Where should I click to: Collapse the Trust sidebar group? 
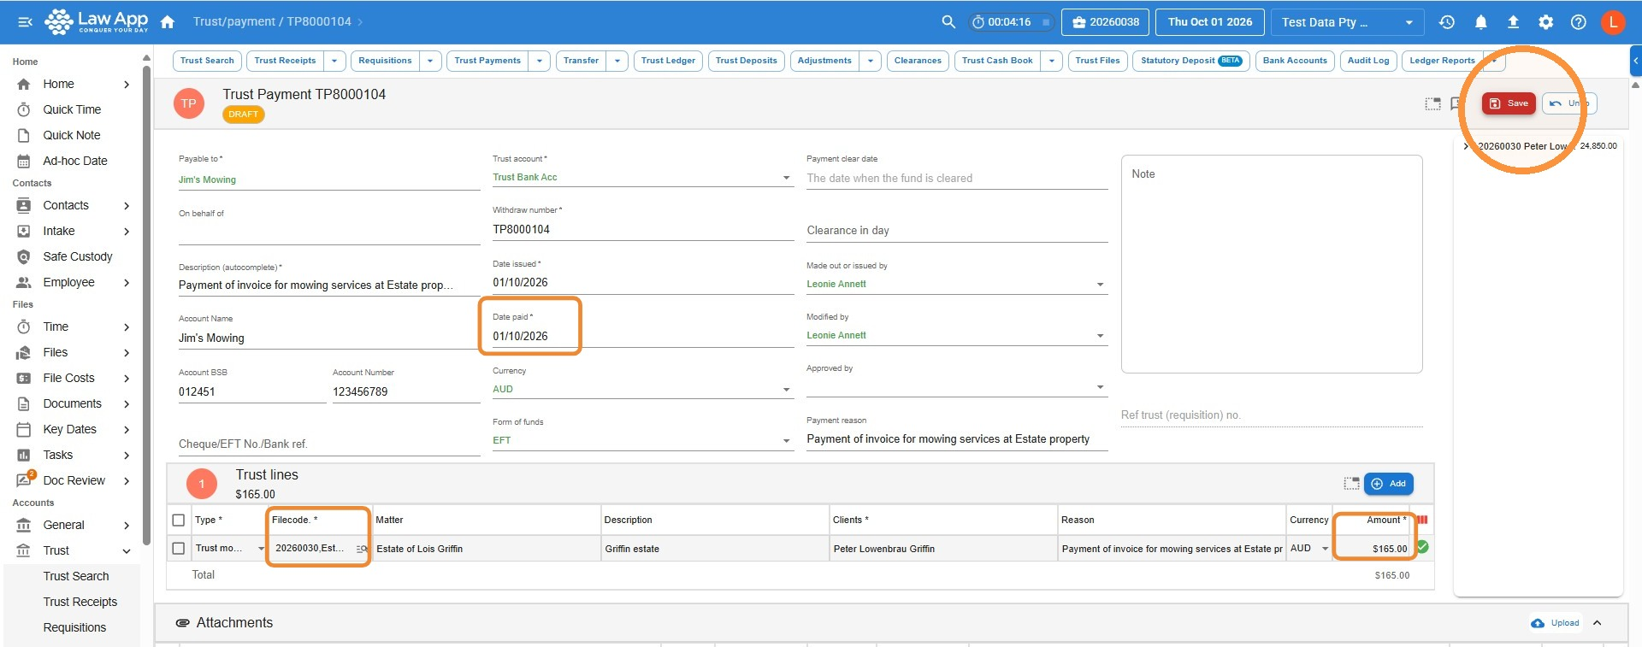pos(127,551)
